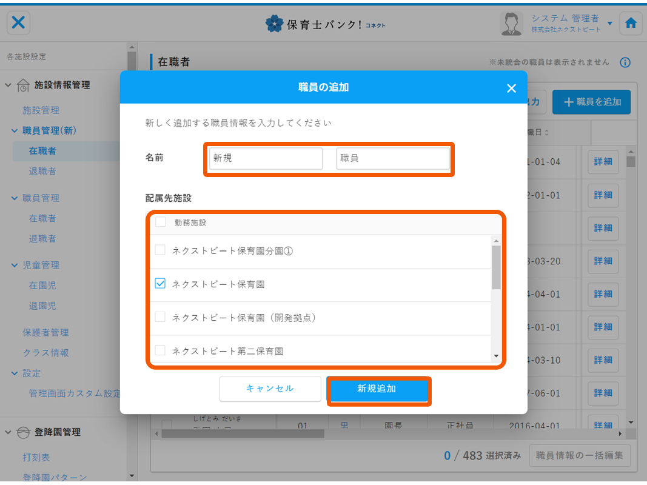Open the user account dropdown arrow
Viewport: 647px width, 485px height.
click(x=609, y=24)
